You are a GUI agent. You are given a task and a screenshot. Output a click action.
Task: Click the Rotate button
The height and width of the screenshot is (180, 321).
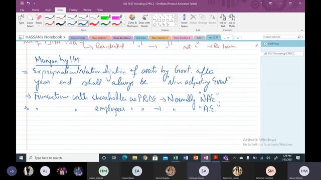coord(212,19)
